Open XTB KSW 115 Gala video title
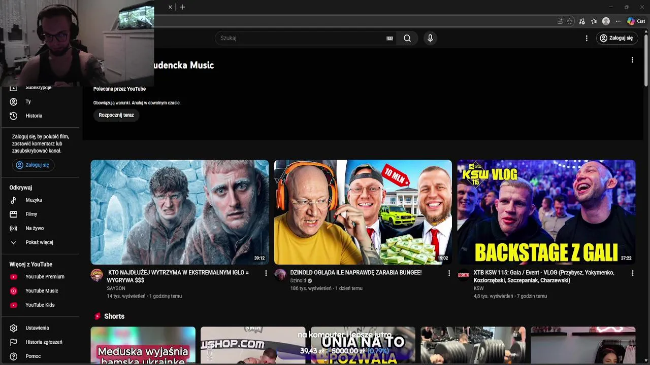Image resolution: width=650 pixels, height=365 pixels. (544, 276)
